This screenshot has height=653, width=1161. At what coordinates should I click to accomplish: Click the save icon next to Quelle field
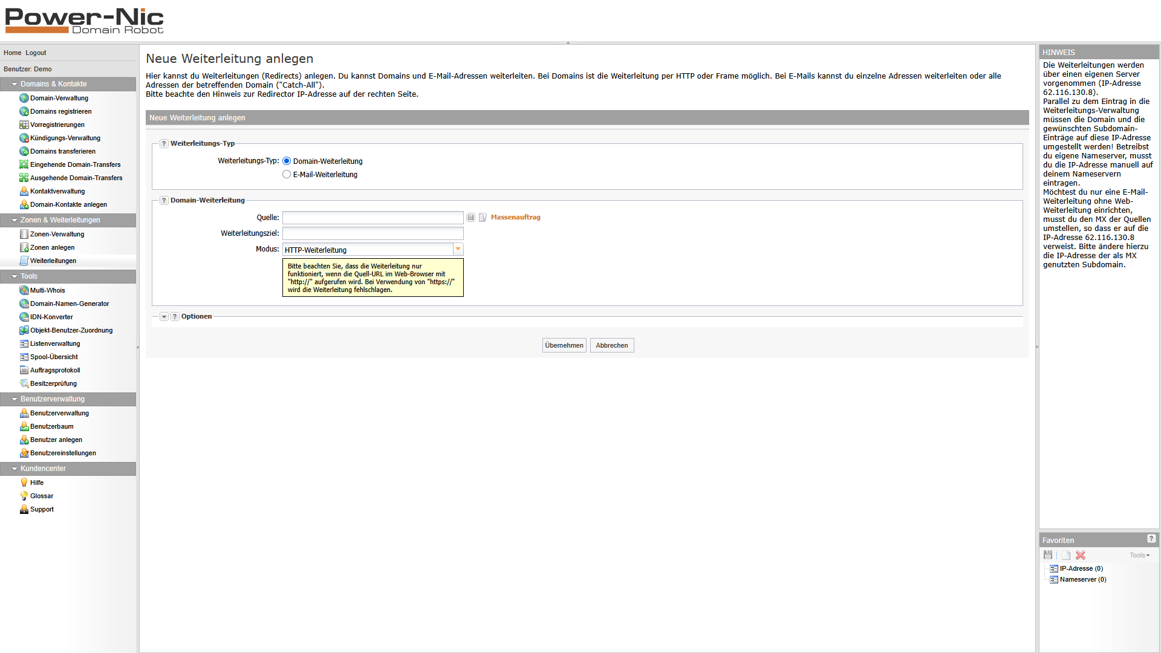click(470, 218)
